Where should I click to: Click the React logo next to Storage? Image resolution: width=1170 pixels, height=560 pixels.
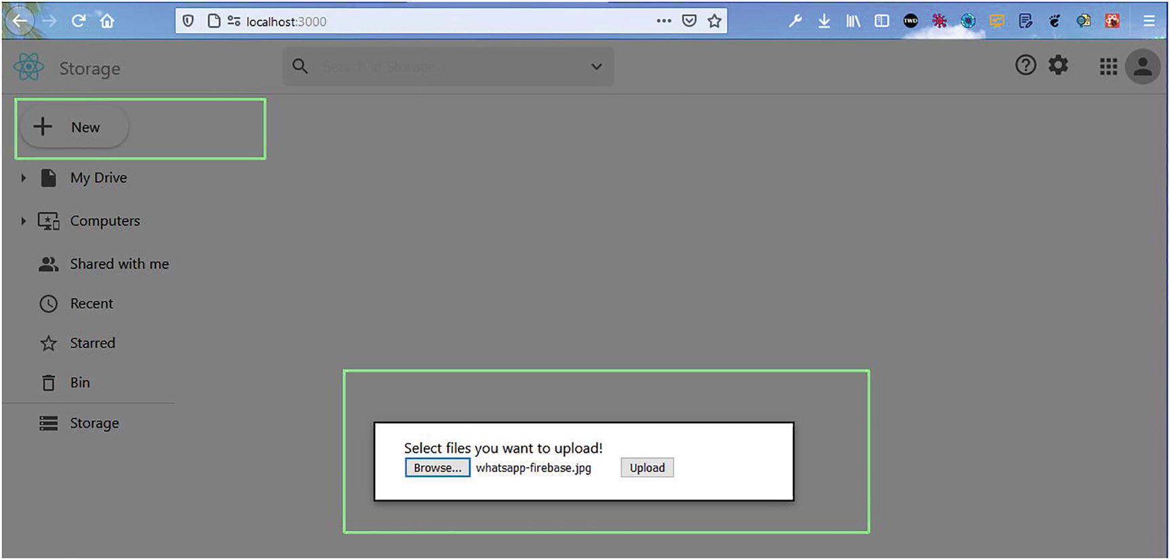pos(28,67)
